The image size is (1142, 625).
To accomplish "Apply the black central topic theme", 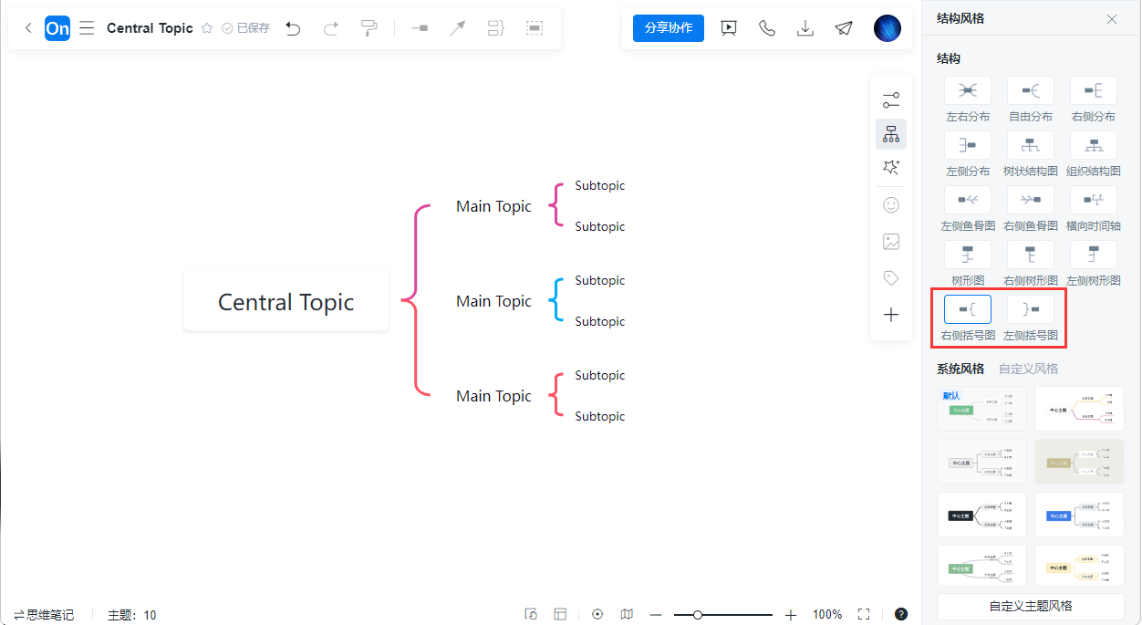I will pyautogui.click(x=981, y=516).
